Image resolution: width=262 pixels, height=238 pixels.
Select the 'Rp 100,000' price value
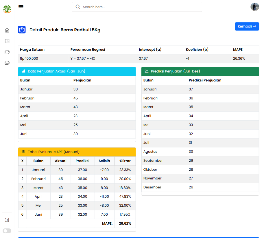click(29, 59)
